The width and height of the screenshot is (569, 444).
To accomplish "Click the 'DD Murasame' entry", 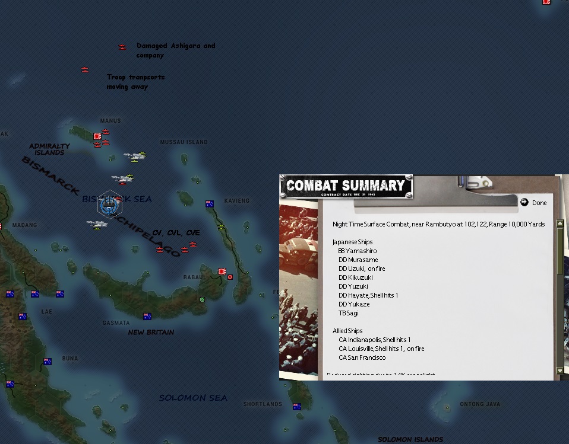I will [x=358, y=260].
